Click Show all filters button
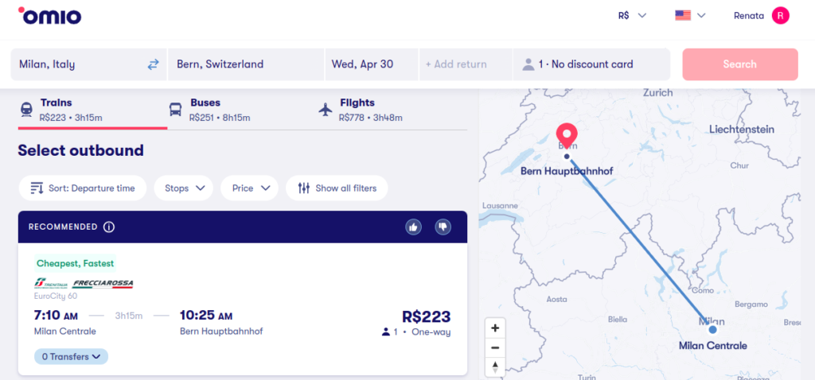815x380 pixels. (337, 188)
